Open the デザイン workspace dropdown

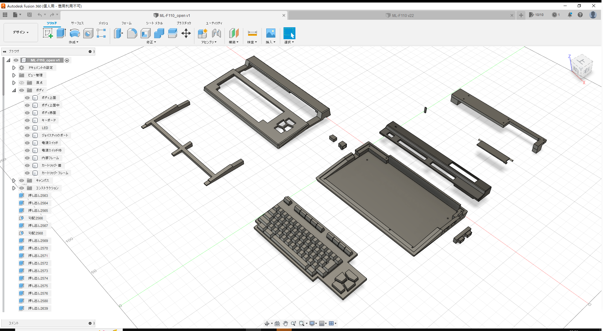20,32
